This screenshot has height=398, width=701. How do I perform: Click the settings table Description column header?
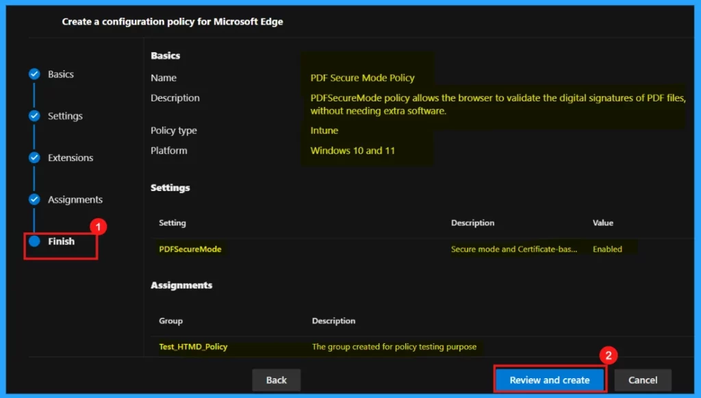pos(472,223)
